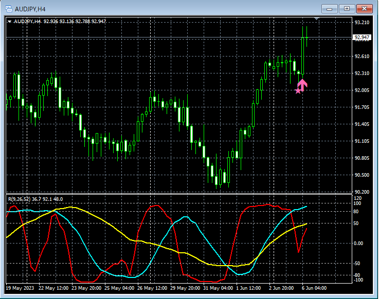Click the indicator scale value 100
This screenshot has width=379, height=299.
[x=357, y=203]
